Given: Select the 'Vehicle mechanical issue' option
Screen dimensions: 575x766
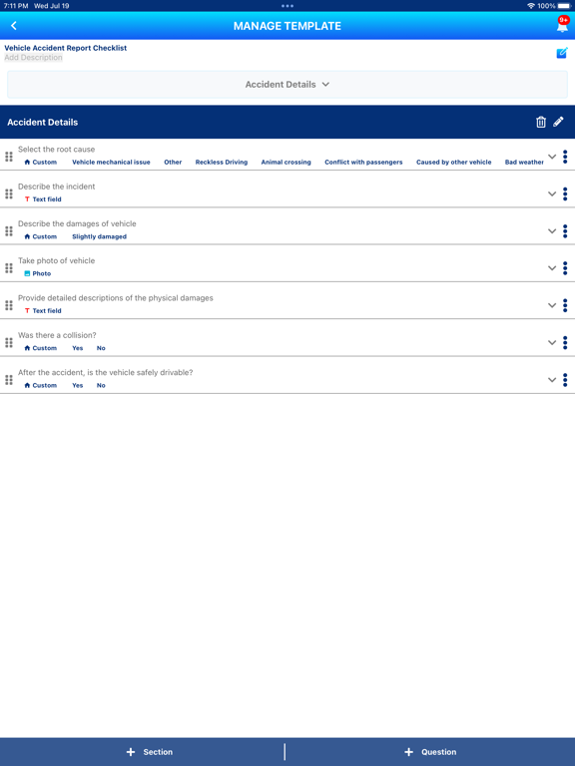Looking at the screenshot, I should (x=111, y=163).
